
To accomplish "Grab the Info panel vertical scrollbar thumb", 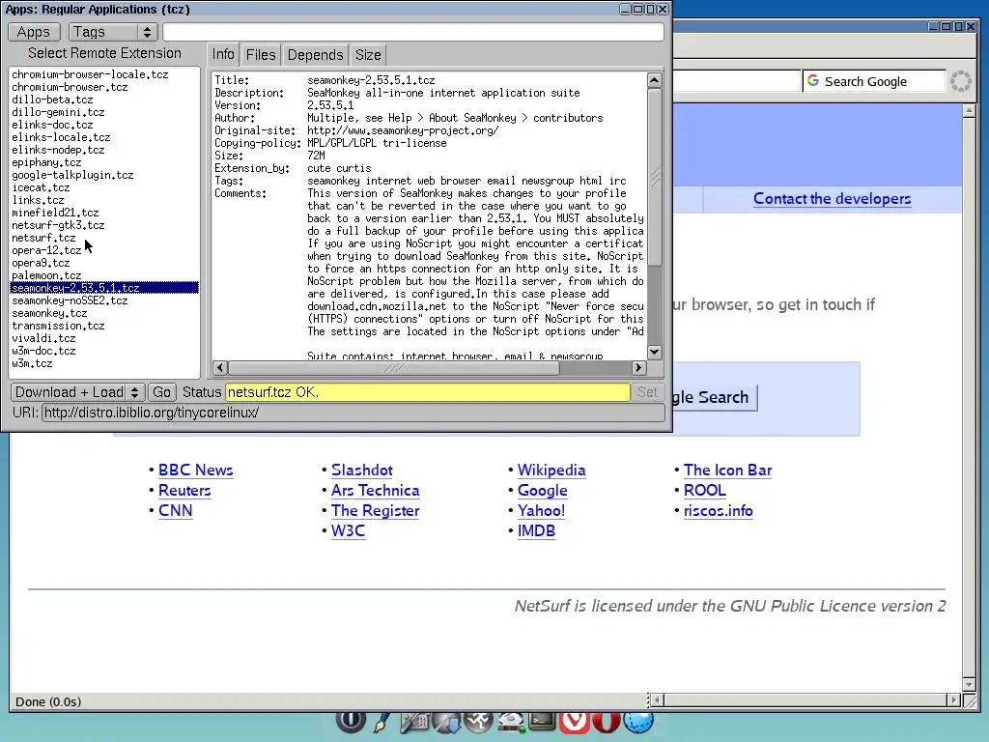I will (655, 177).
